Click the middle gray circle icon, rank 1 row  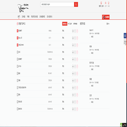point(75,31)
